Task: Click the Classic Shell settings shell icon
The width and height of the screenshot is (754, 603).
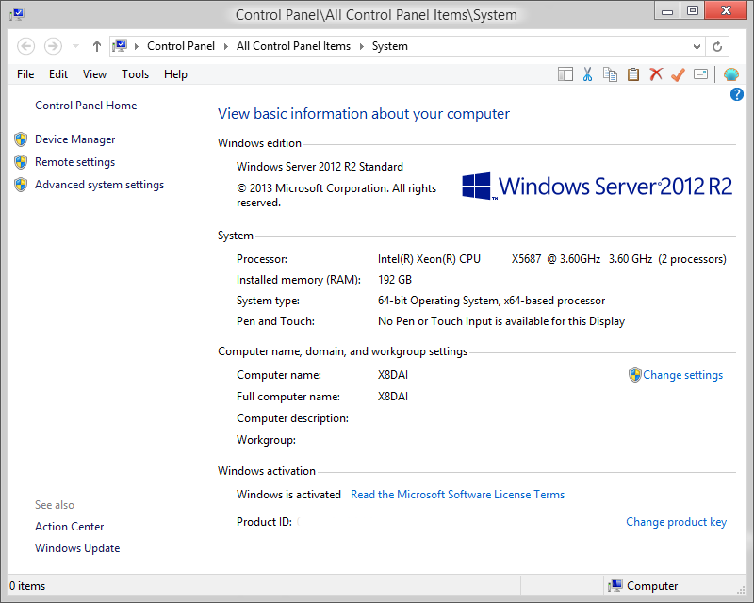Action: tap(731, 74)
